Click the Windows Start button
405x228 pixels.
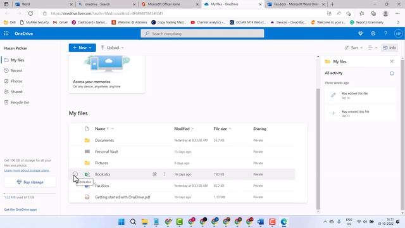pos(121,222)
